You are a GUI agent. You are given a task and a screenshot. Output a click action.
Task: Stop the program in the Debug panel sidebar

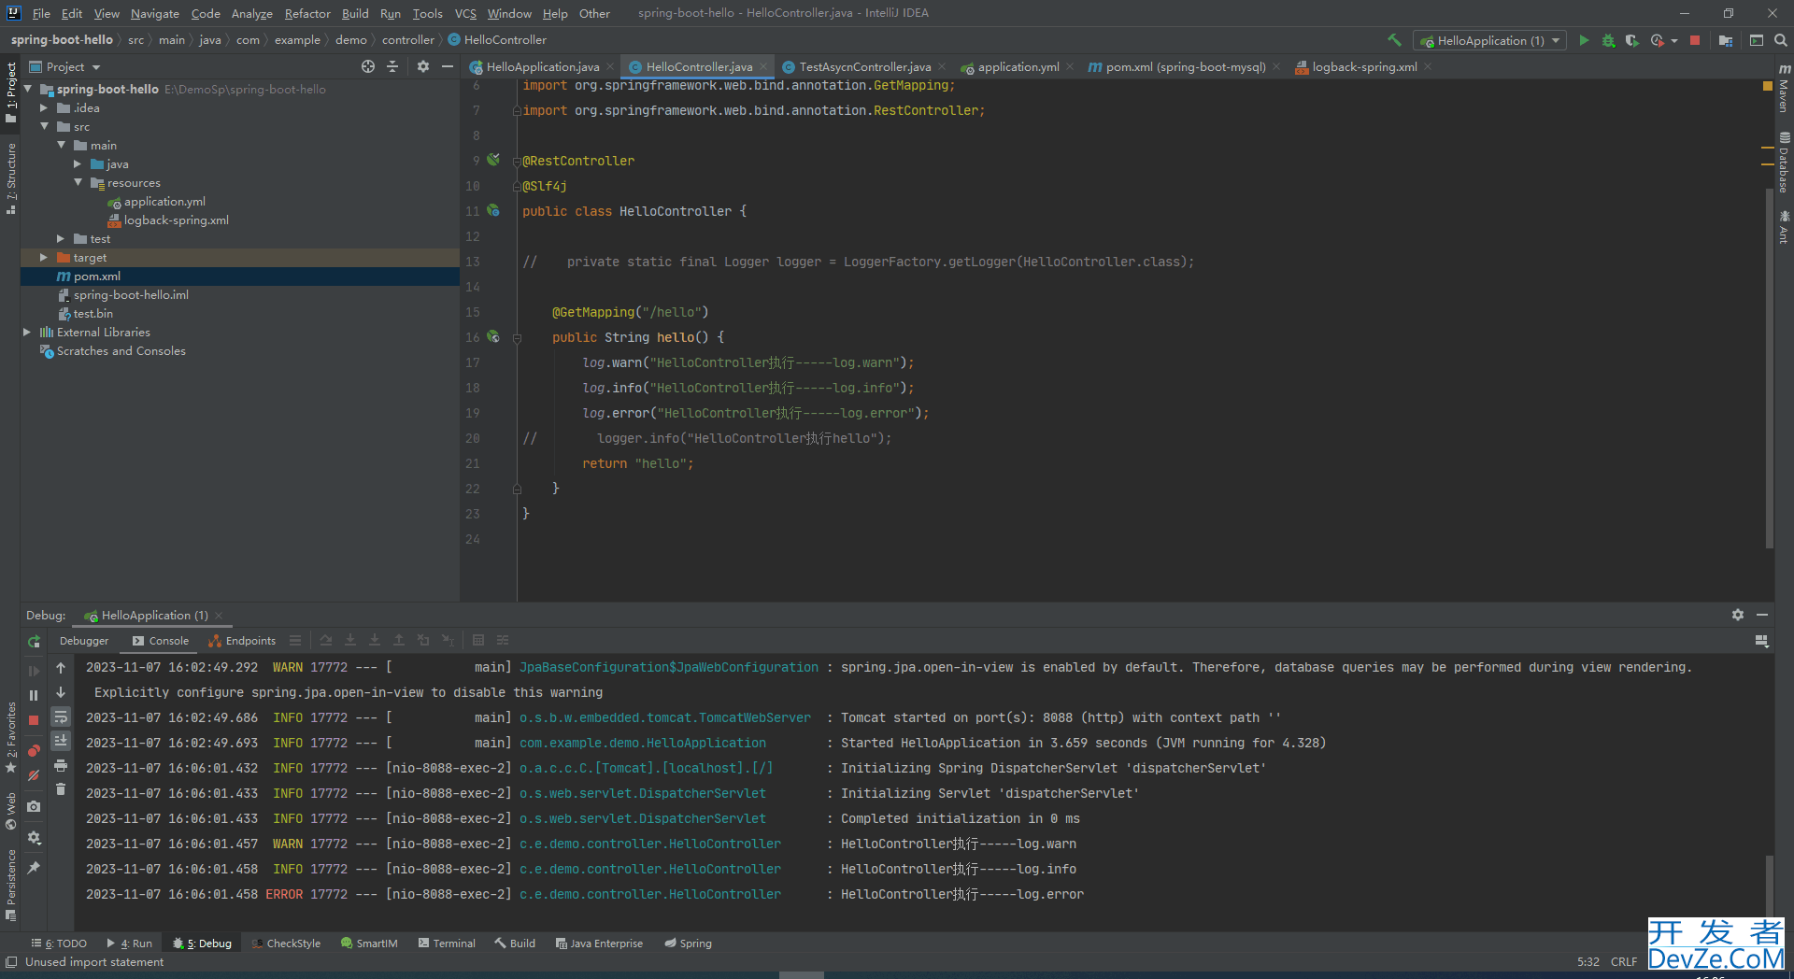[x=34, y=720]
